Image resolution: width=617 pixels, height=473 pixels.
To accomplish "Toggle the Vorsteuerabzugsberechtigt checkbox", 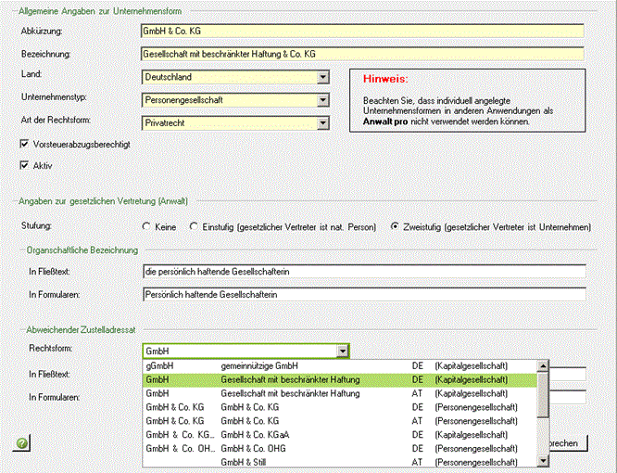I will click(24, 145).
